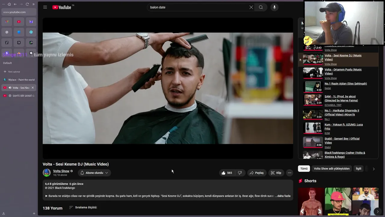Open thumbnail of 4:50 Rapin Ajdarı video

313,87
